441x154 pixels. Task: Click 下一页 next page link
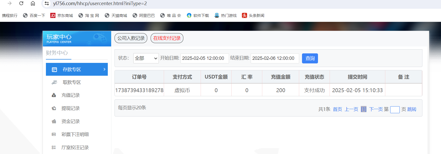(x=376, y=109)
